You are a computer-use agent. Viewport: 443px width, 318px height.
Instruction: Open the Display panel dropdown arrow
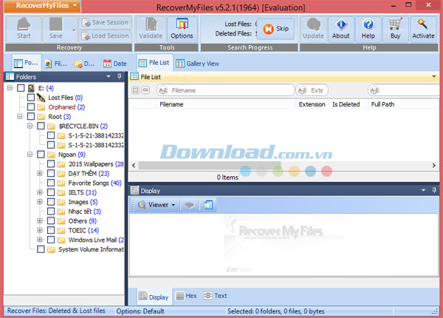click(423, 190)
